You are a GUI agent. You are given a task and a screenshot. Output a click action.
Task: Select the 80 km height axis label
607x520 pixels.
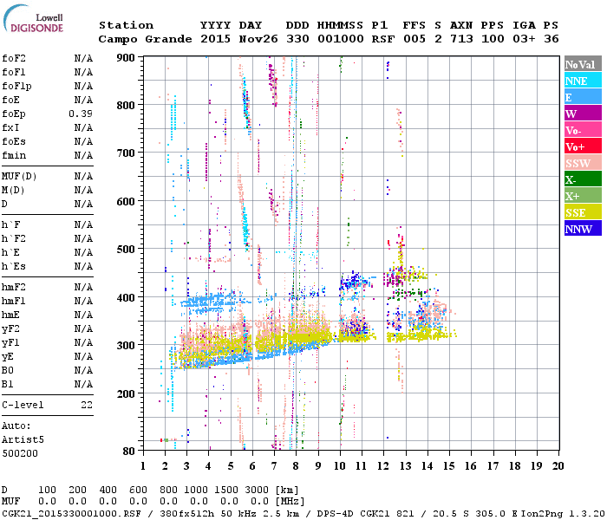click(x=129, y=451)
